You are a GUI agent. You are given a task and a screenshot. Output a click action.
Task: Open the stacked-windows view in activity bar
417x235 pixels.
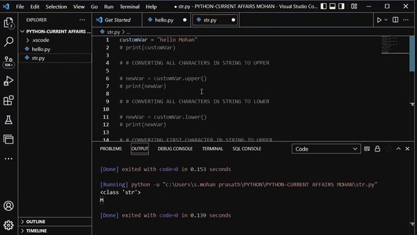tap(8, 139)
